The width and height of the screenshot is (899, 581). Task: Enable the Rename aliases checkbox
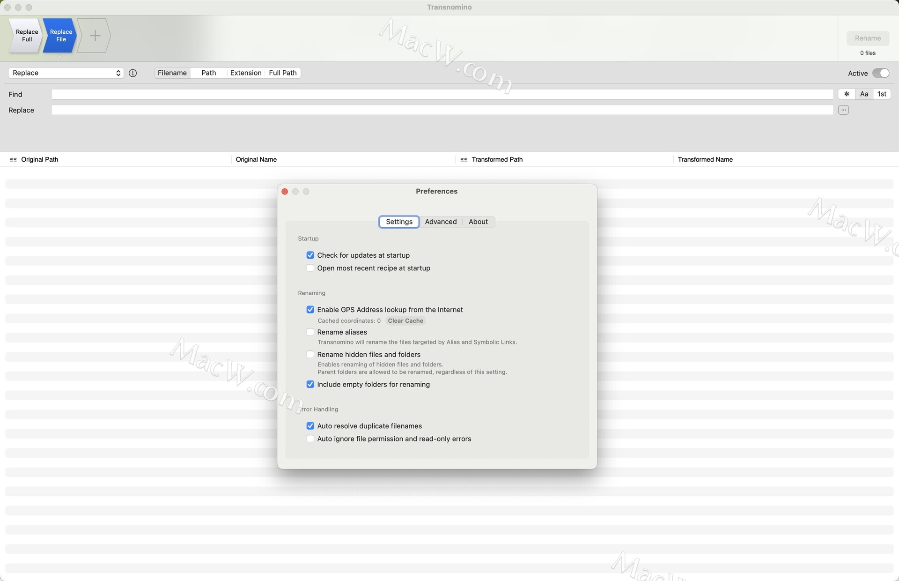[310, 332]
